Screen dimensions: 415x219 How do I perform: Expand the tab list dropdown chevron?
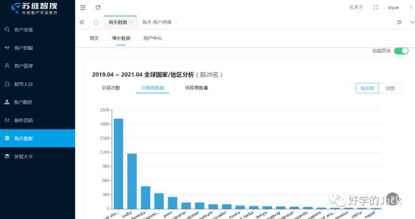point(412,22)
